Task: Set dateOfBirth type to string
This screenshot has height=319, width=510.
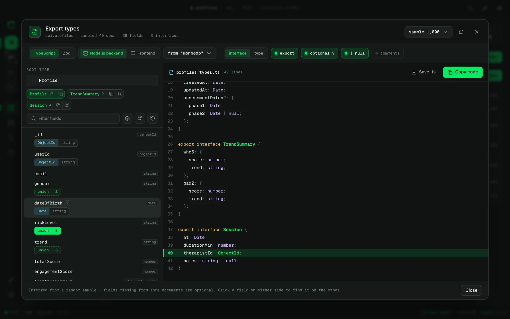Action: (59, 211)
